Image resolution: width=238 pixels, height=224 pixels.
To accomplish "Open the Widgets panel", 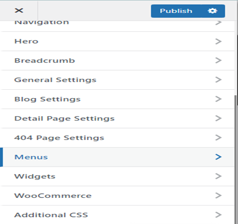I will point(117,176).
